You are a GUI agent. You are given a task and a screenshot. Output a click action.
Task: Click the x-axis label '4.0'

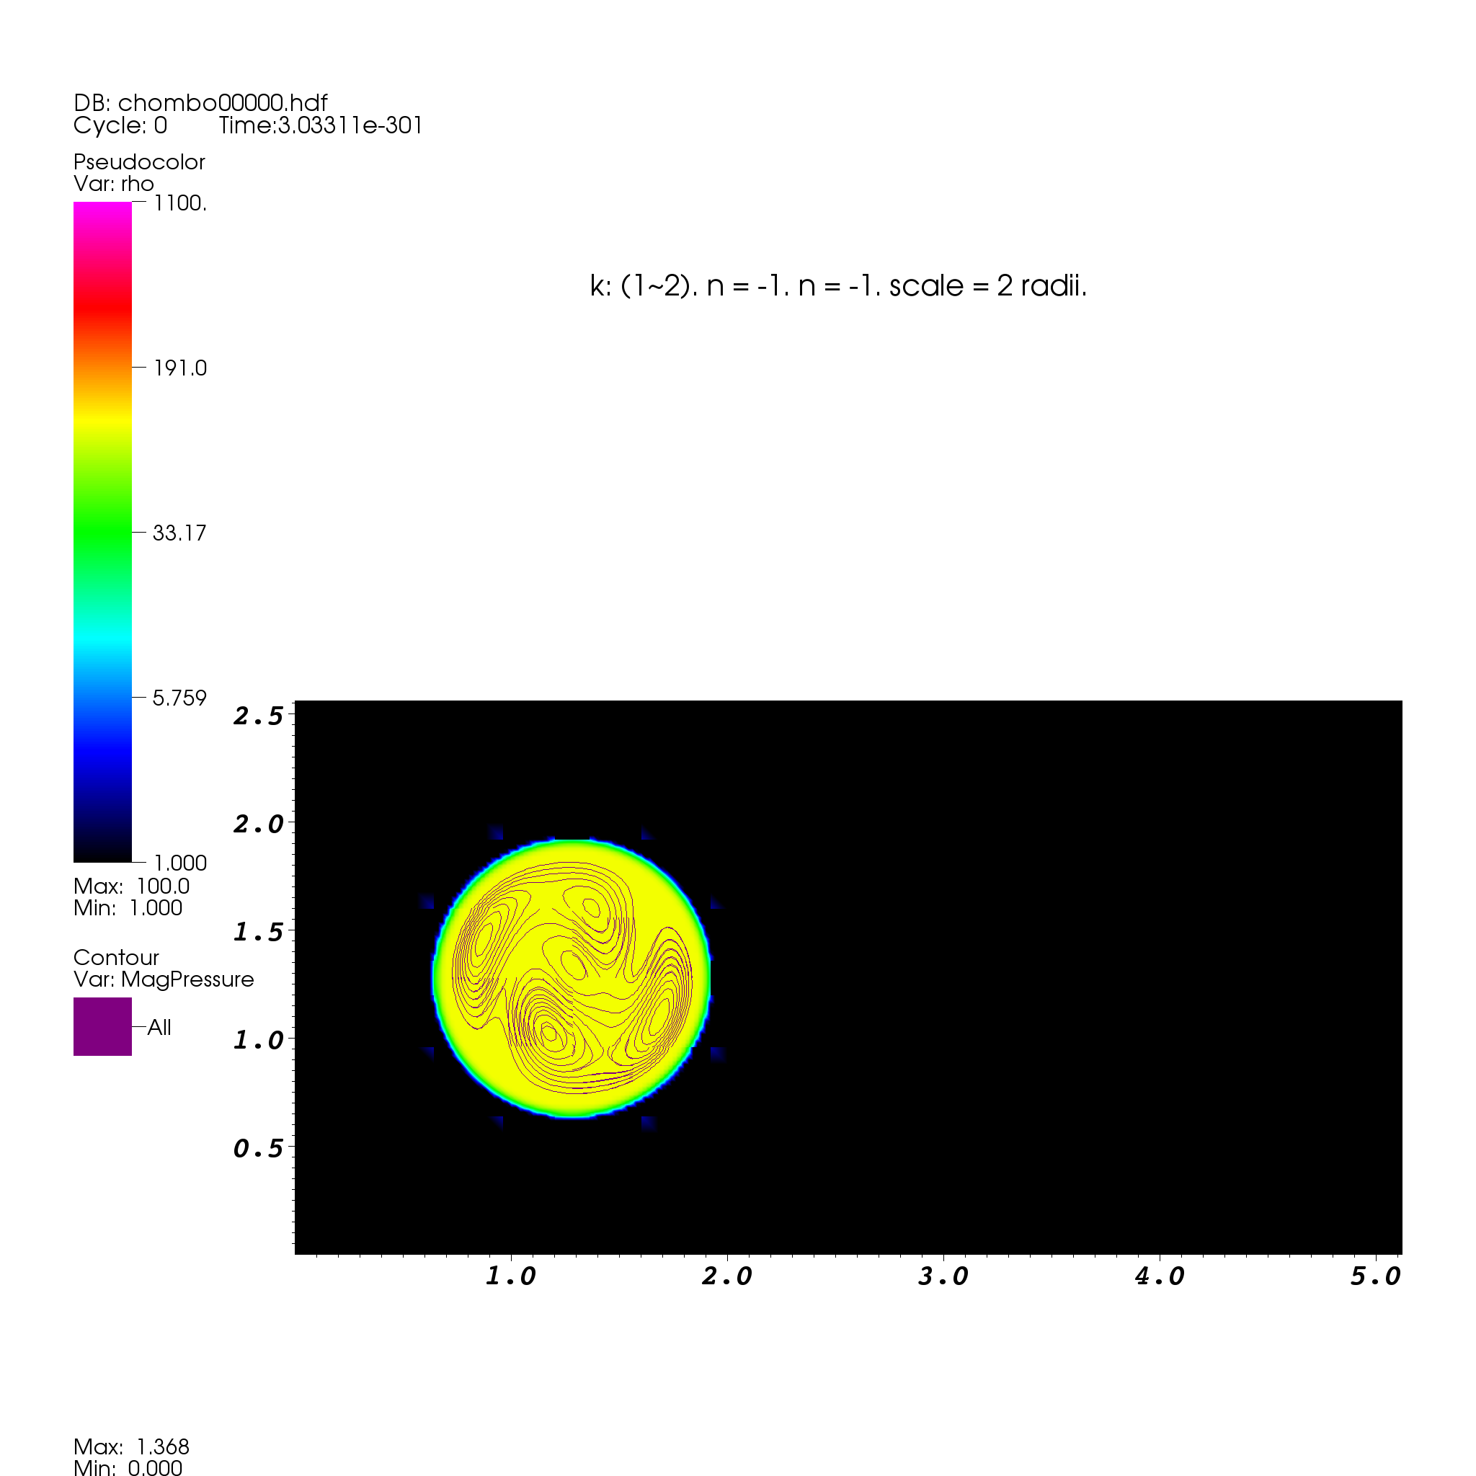(1160, 1276)
